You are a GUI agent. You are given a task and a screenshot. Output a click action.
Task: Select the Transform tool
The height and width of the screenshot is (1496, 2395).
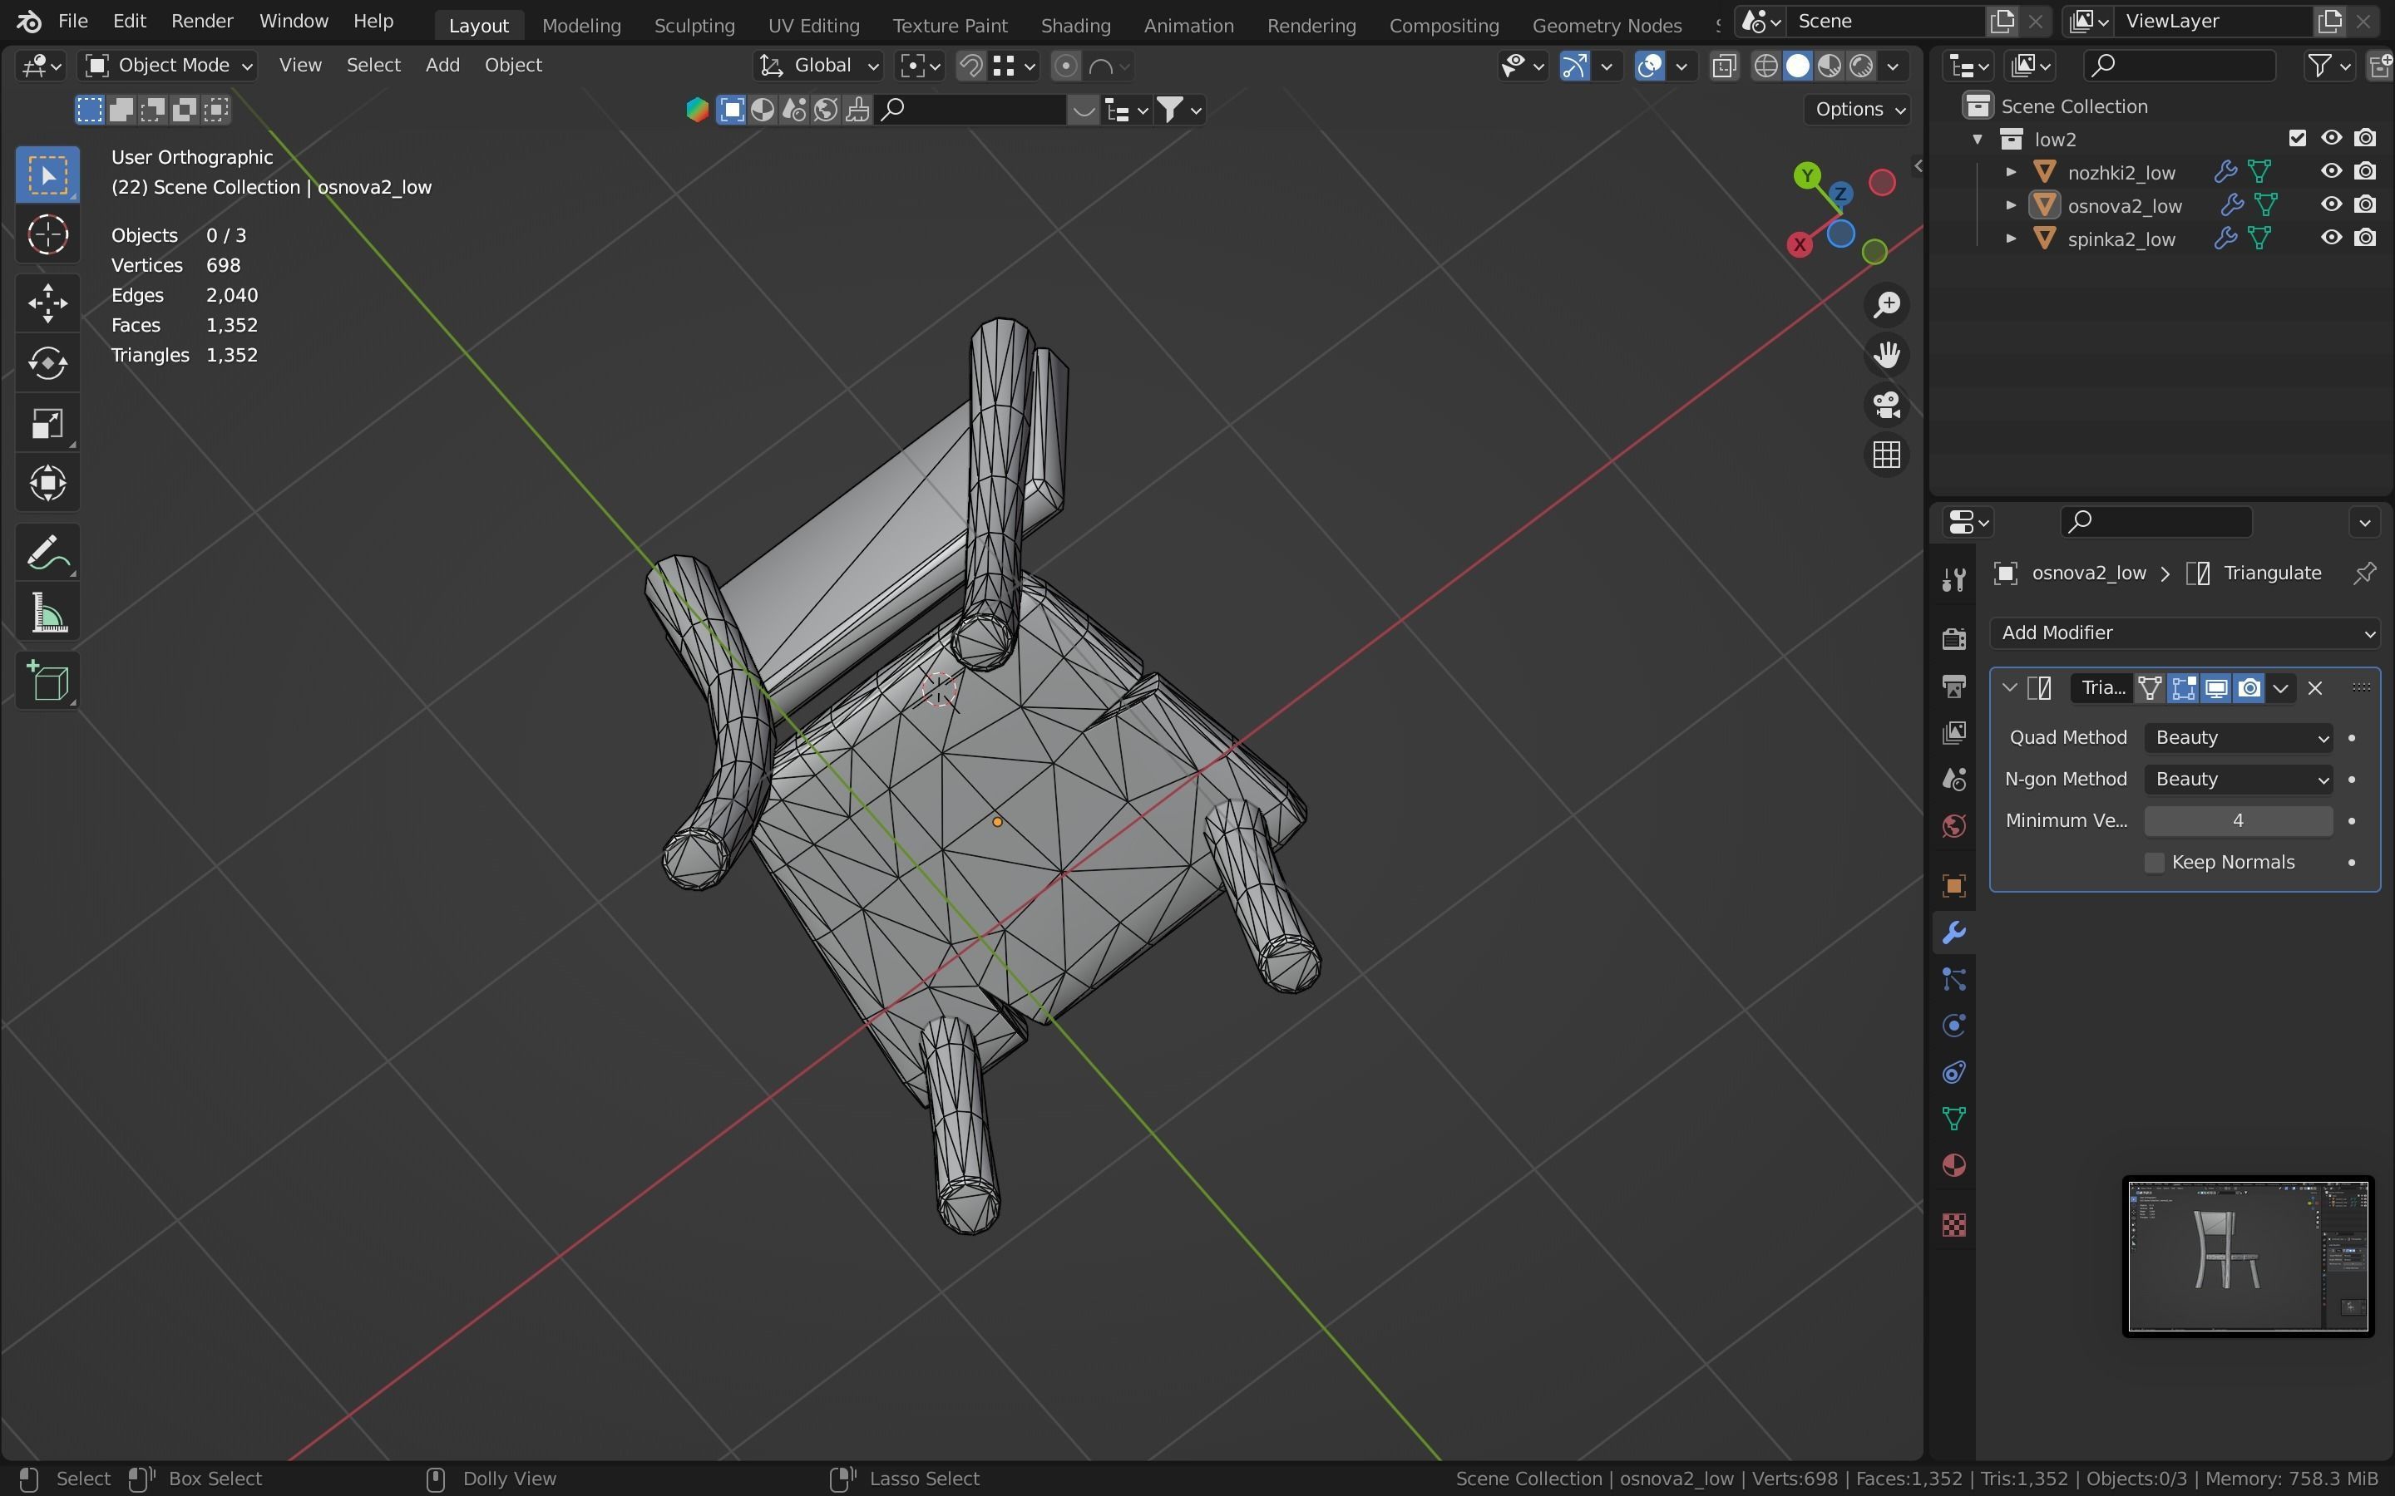[x=47, y=484]
